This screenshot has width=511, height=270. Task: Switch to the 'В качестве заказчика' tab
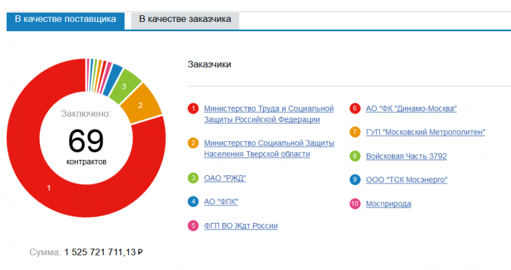pyautogui.click(x=185, y=20)
